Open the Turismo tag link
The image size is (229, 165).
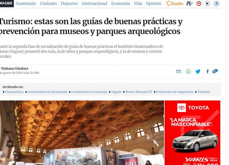204,92
